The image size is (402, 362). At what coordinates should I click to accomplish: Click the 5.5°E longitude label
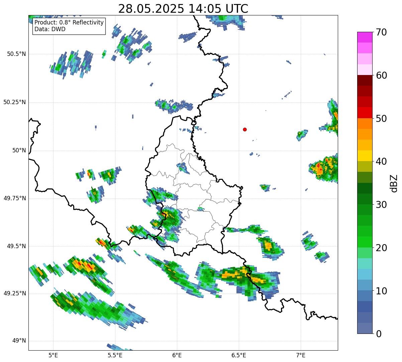115,355
